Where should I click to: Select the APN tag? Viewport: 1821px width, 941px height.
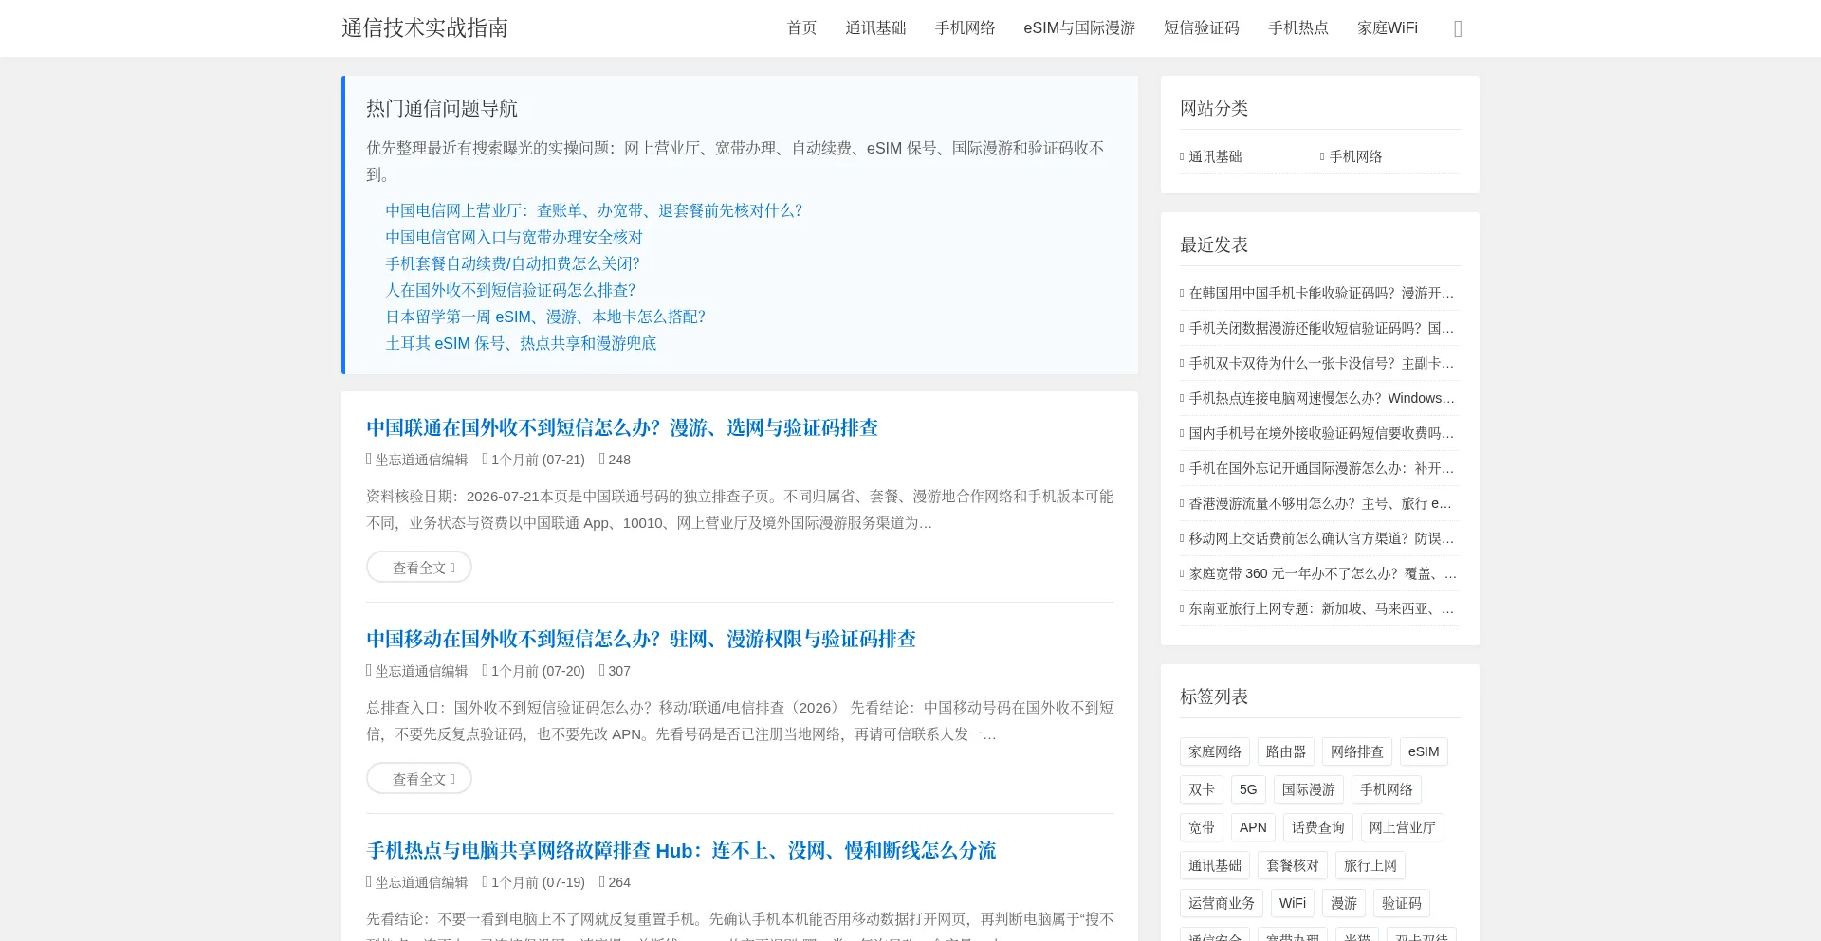coord(1253,827)
